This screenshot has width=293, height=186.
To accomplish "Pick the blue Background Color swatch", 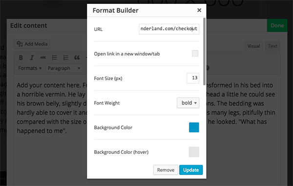I will tap(194, 127).
